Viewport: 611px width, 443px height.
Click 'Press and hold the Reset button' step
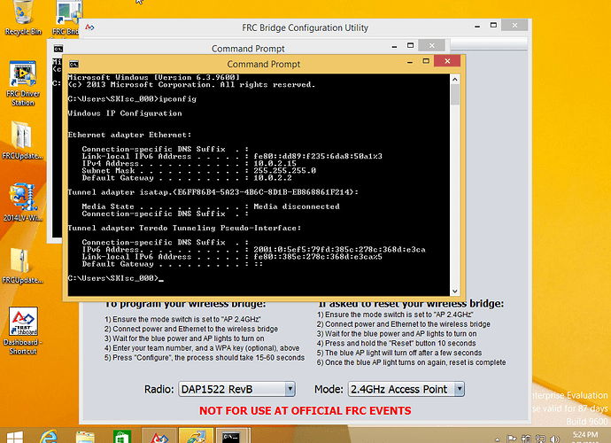(397, 343)
